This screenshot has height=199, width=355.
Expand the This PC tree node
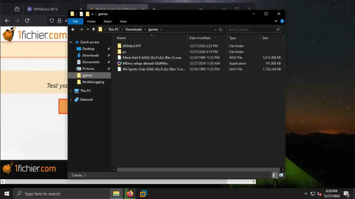71,91
